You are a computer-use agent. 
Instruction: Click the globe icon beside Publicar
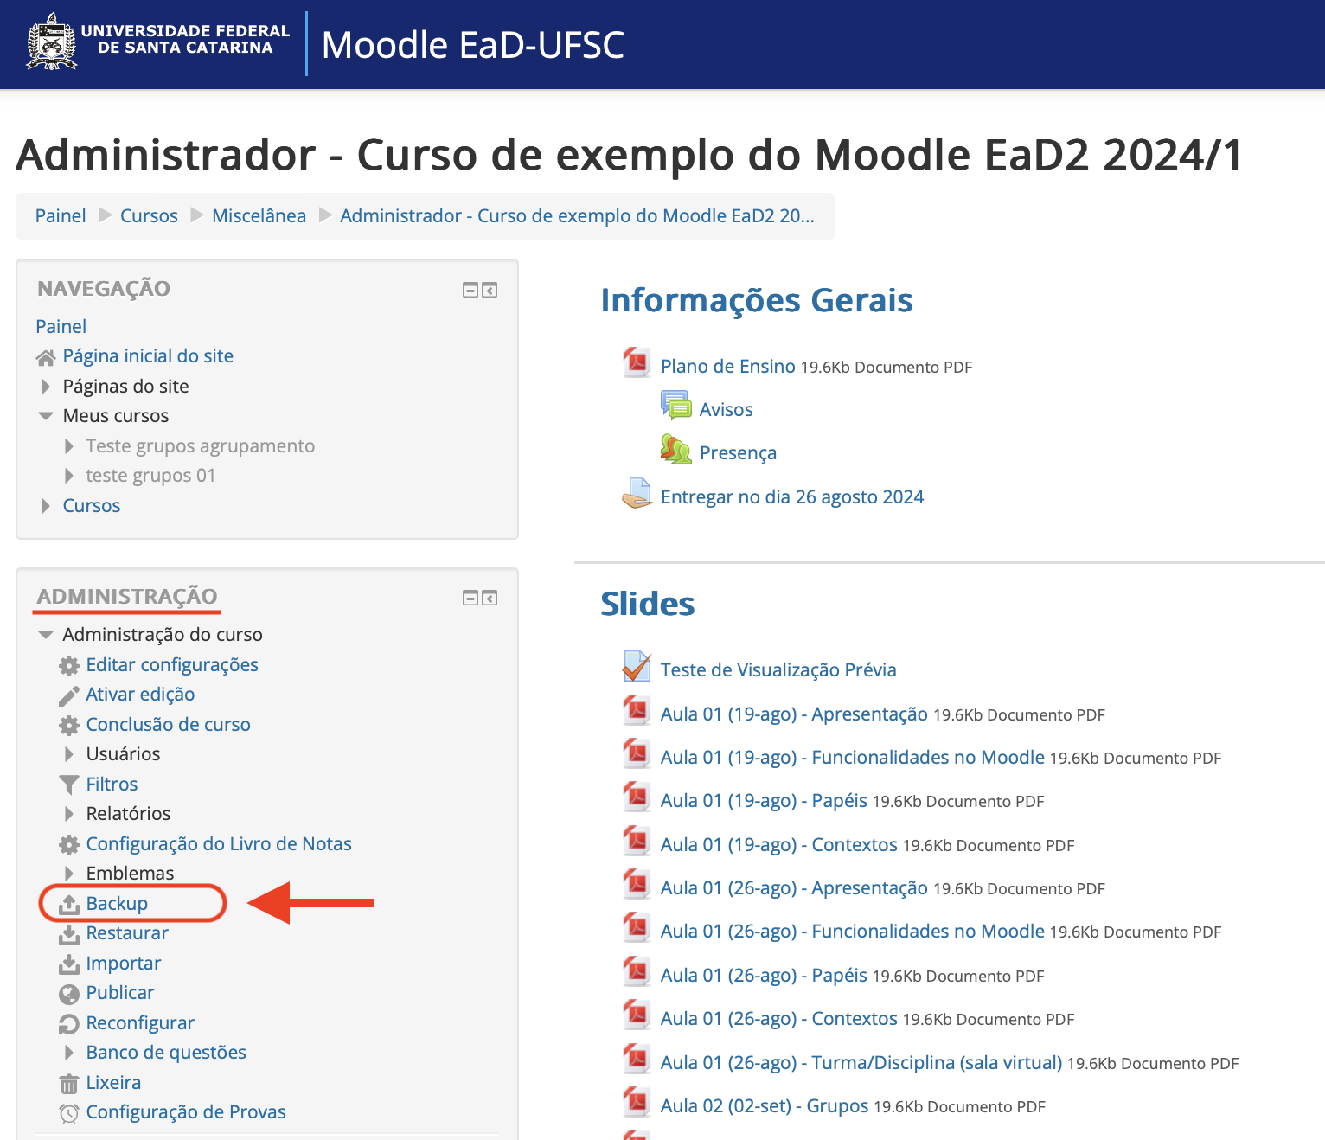pos(69,994)
